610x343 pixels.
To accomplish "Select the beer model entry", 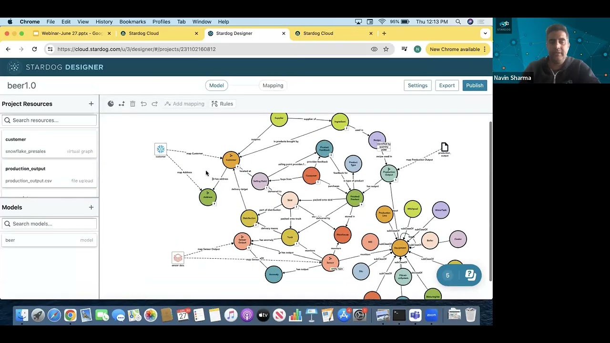I will 49,240.
